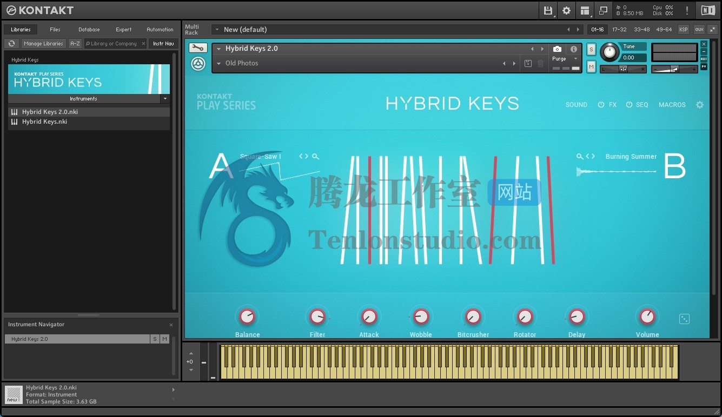The height and width of the screenshot is (417, 722).
Task: Load the next Hybrid Keys 2.0 instrument arrow
Action: coord(542,49)
